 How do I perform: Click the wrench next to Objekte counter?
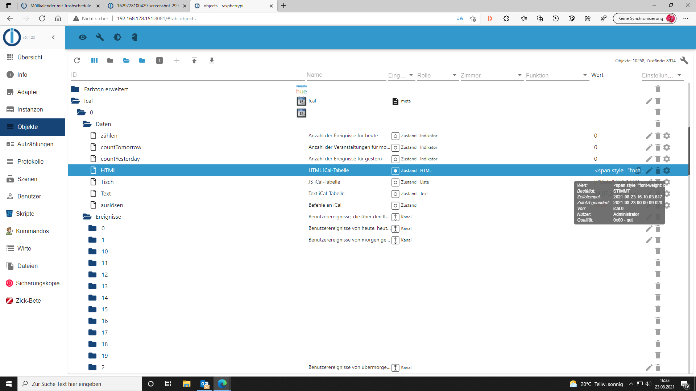pyautogui.click(x=684, y=60)
